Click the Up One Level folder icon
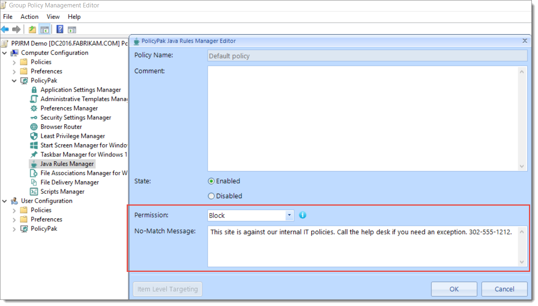538x306 pixels. coord(32,30)
